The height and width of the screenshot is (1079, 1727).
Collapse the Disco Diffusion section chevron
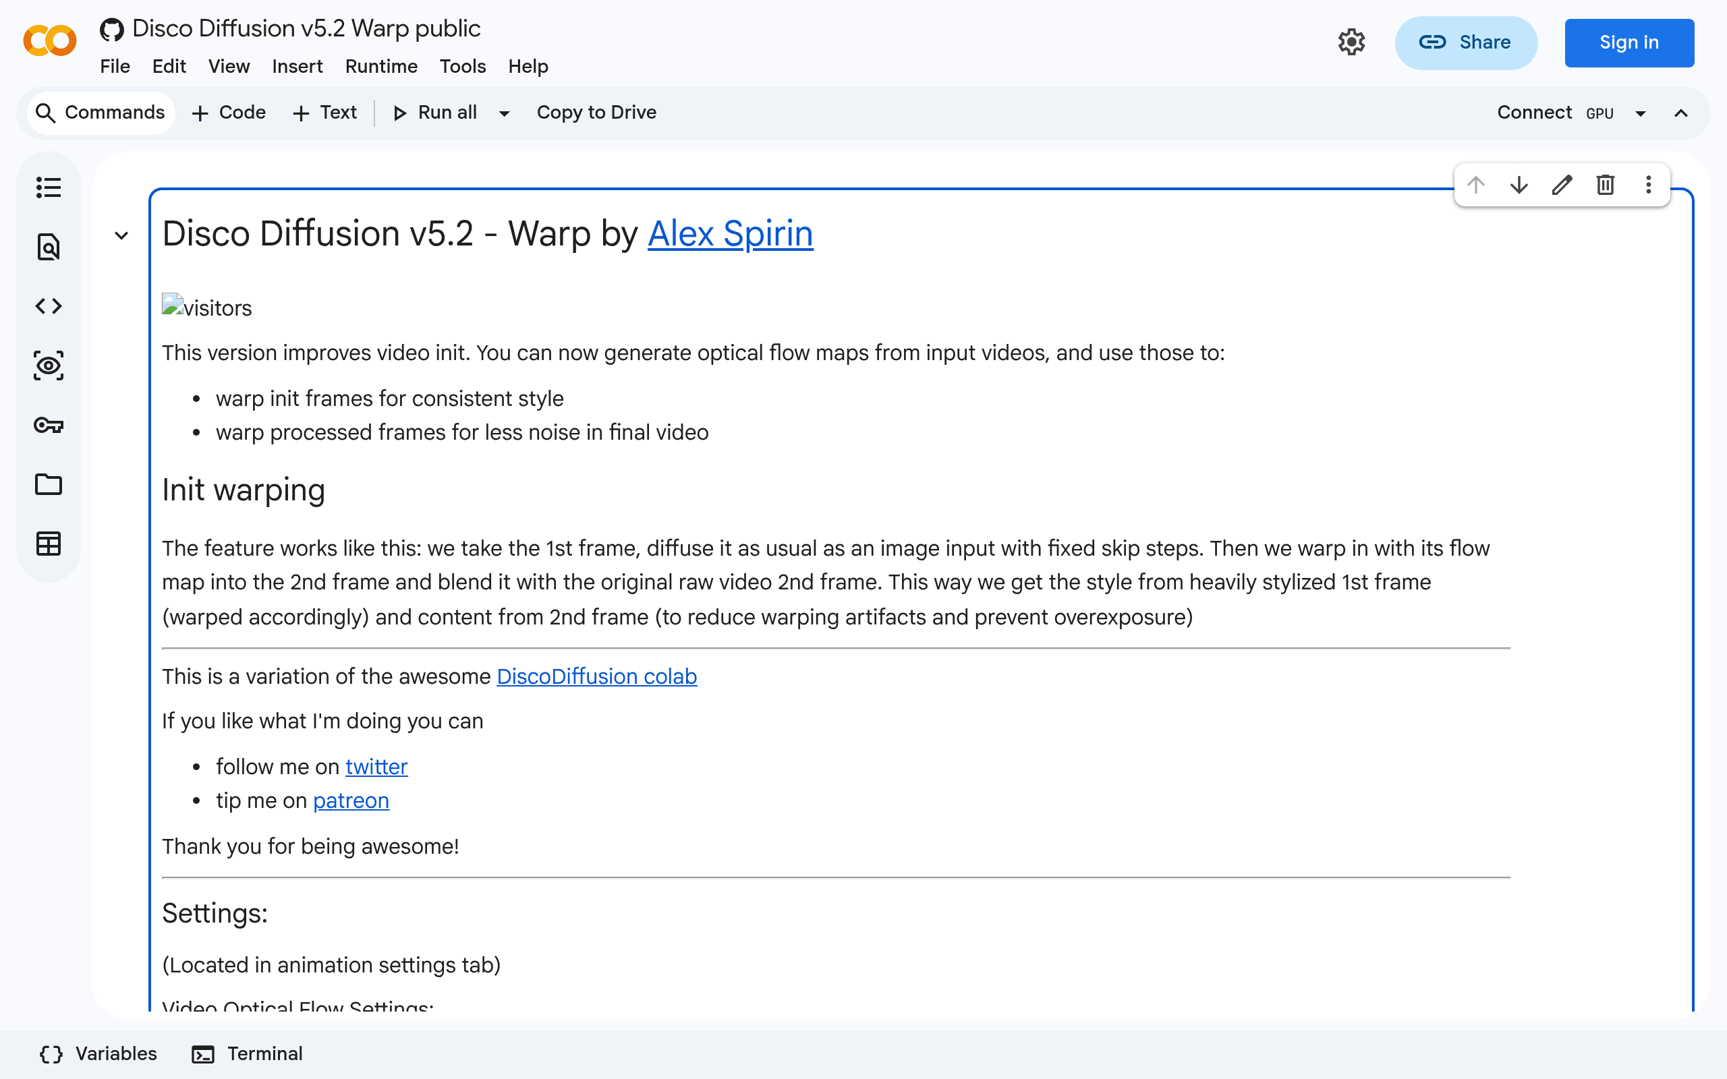coord(121,235)
